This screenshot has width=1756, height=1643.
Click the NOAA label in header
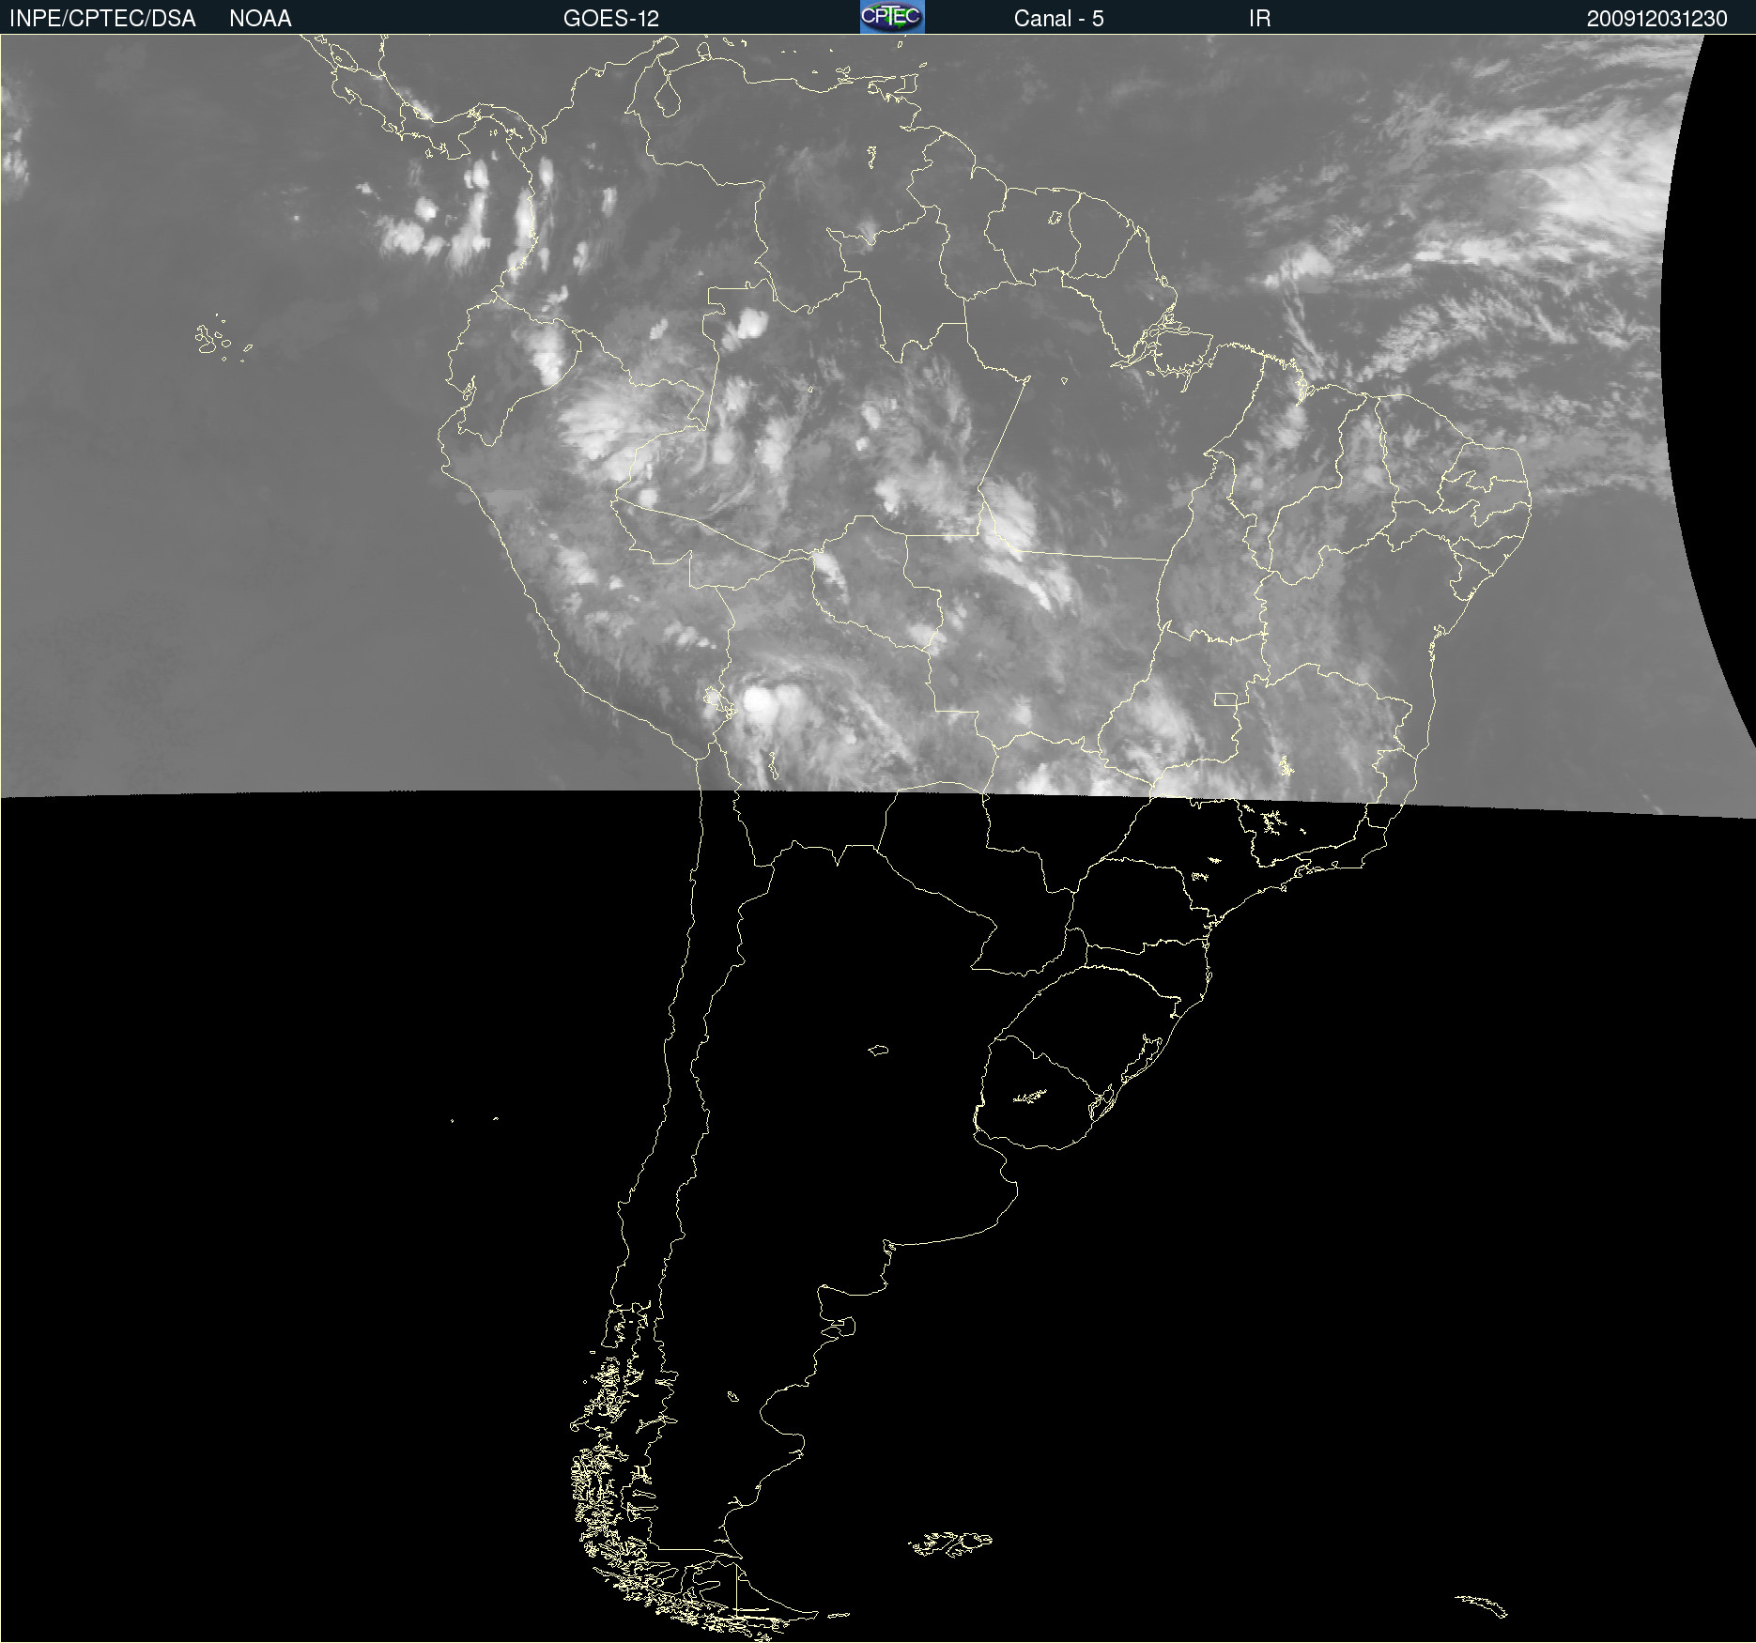[260, 19]
